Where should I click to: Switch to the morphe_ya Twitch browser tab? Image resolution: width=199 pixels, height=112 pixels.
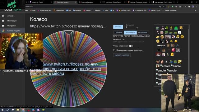click(40, 2)
